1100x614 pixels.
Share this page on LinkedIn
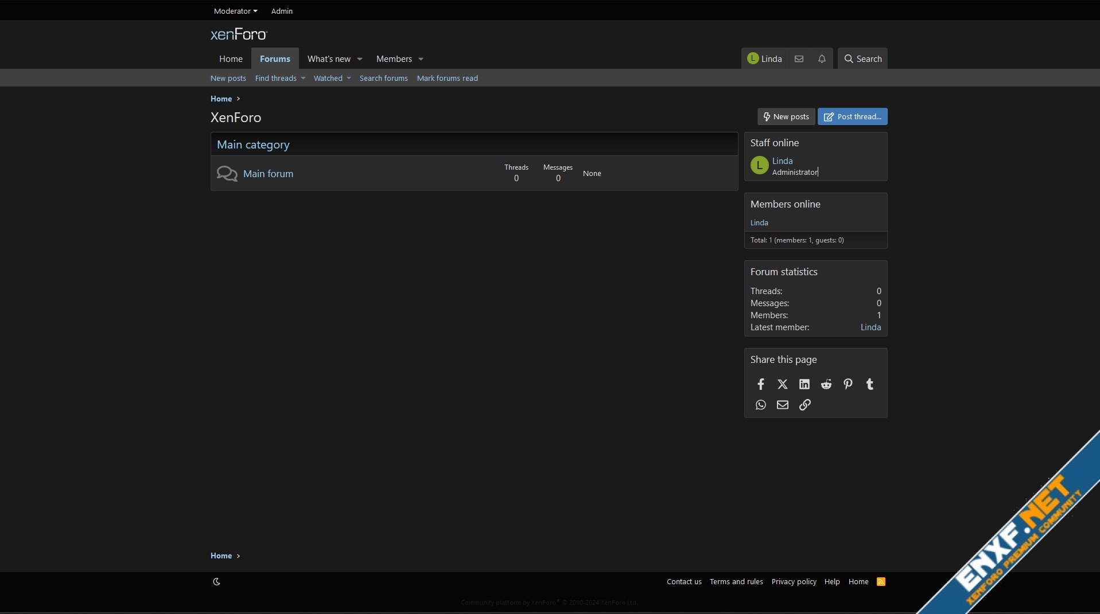click(x=804, y=384)
